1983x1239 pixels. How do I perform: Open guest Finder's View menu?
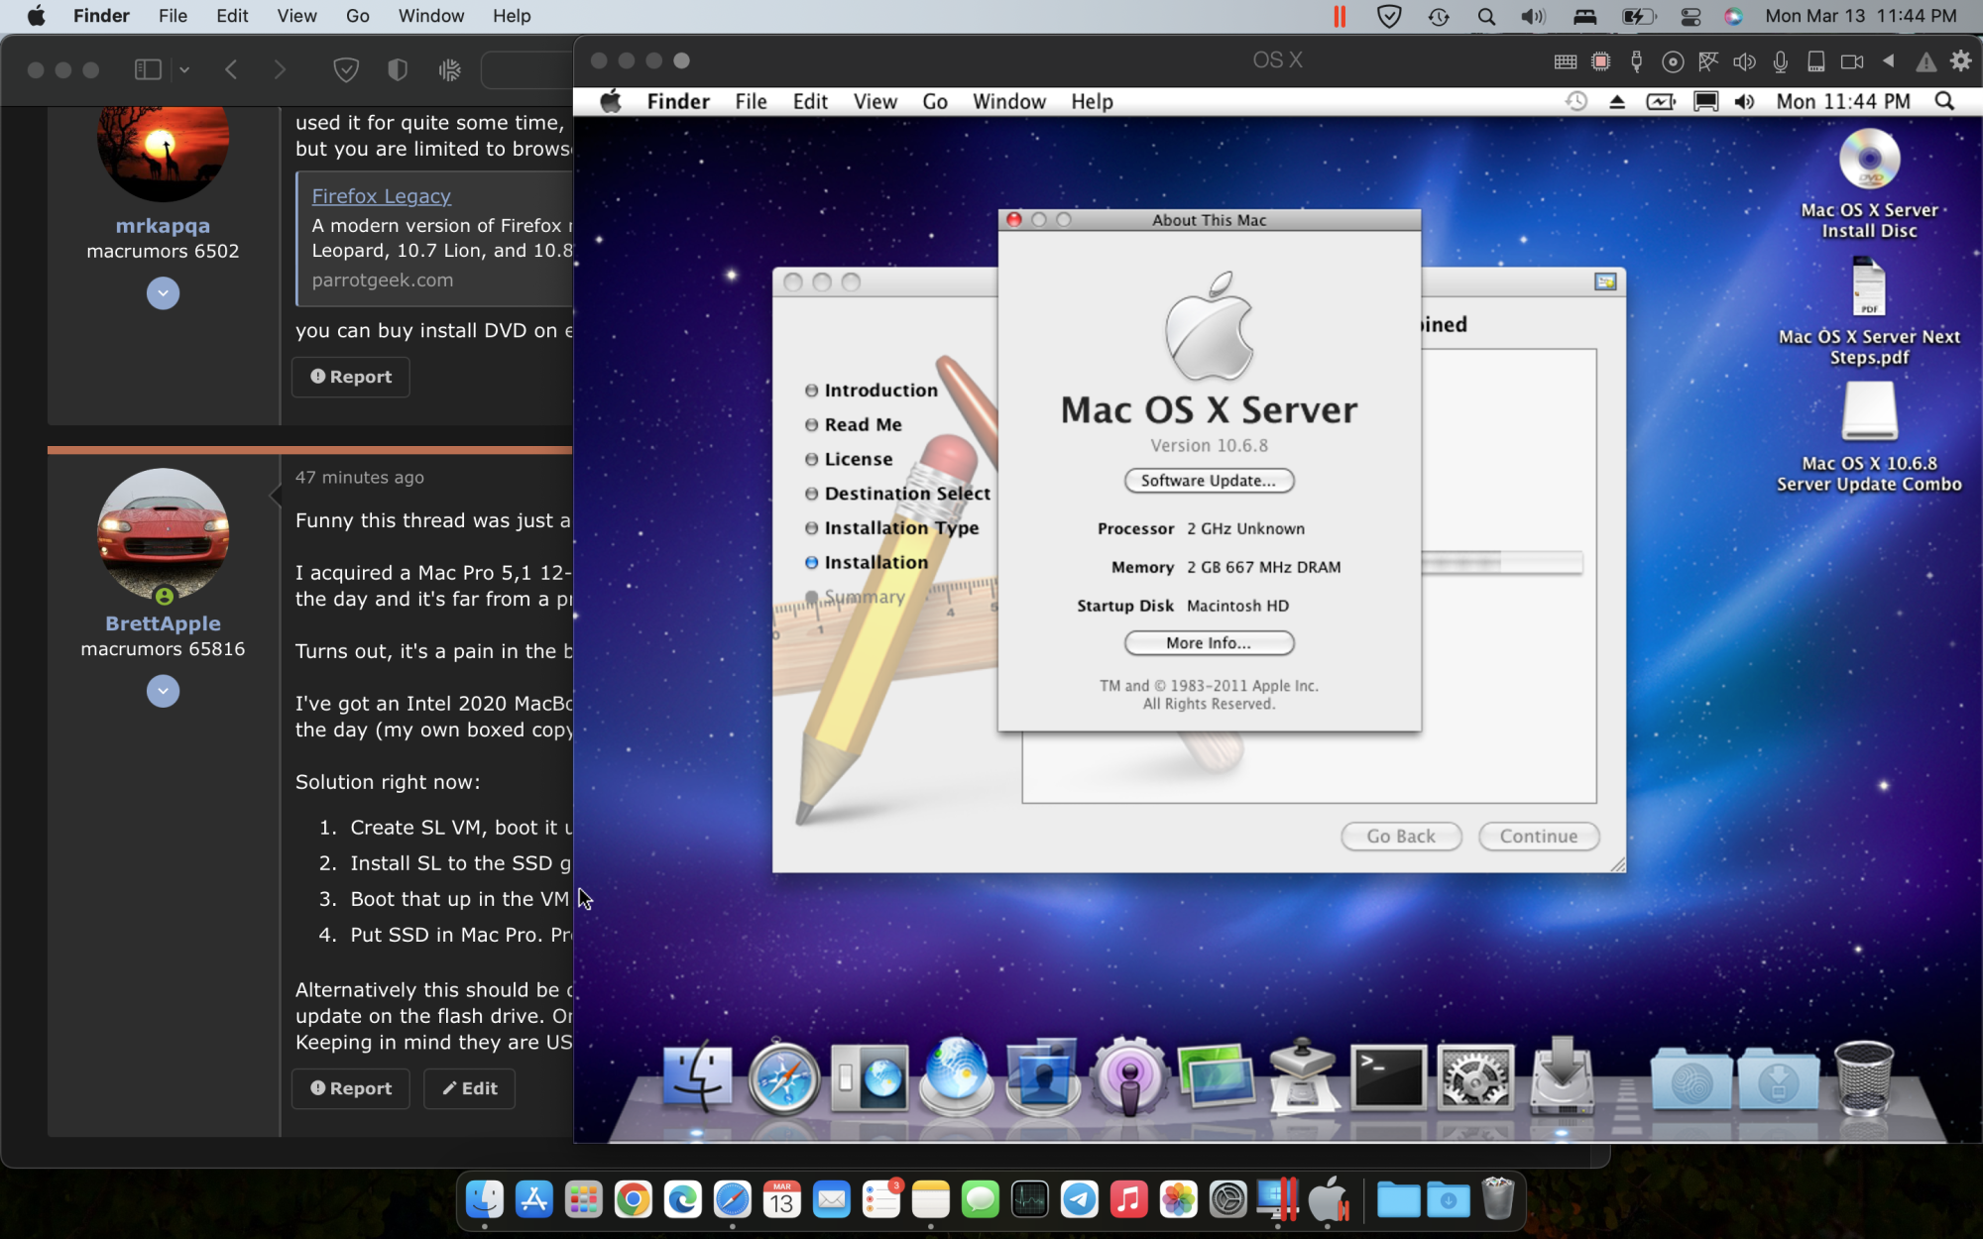[875, 101]
